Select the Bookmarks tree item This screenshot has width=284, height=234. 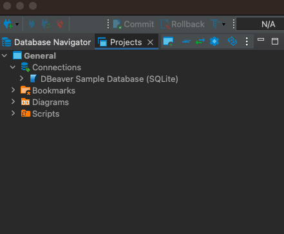click(x=53, y=91)
